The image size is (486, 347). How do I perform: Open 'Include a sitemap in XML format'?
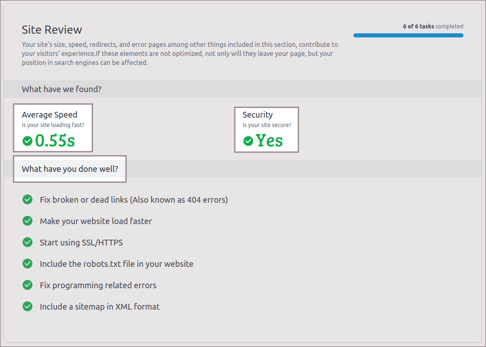click(x=99, y=307)
